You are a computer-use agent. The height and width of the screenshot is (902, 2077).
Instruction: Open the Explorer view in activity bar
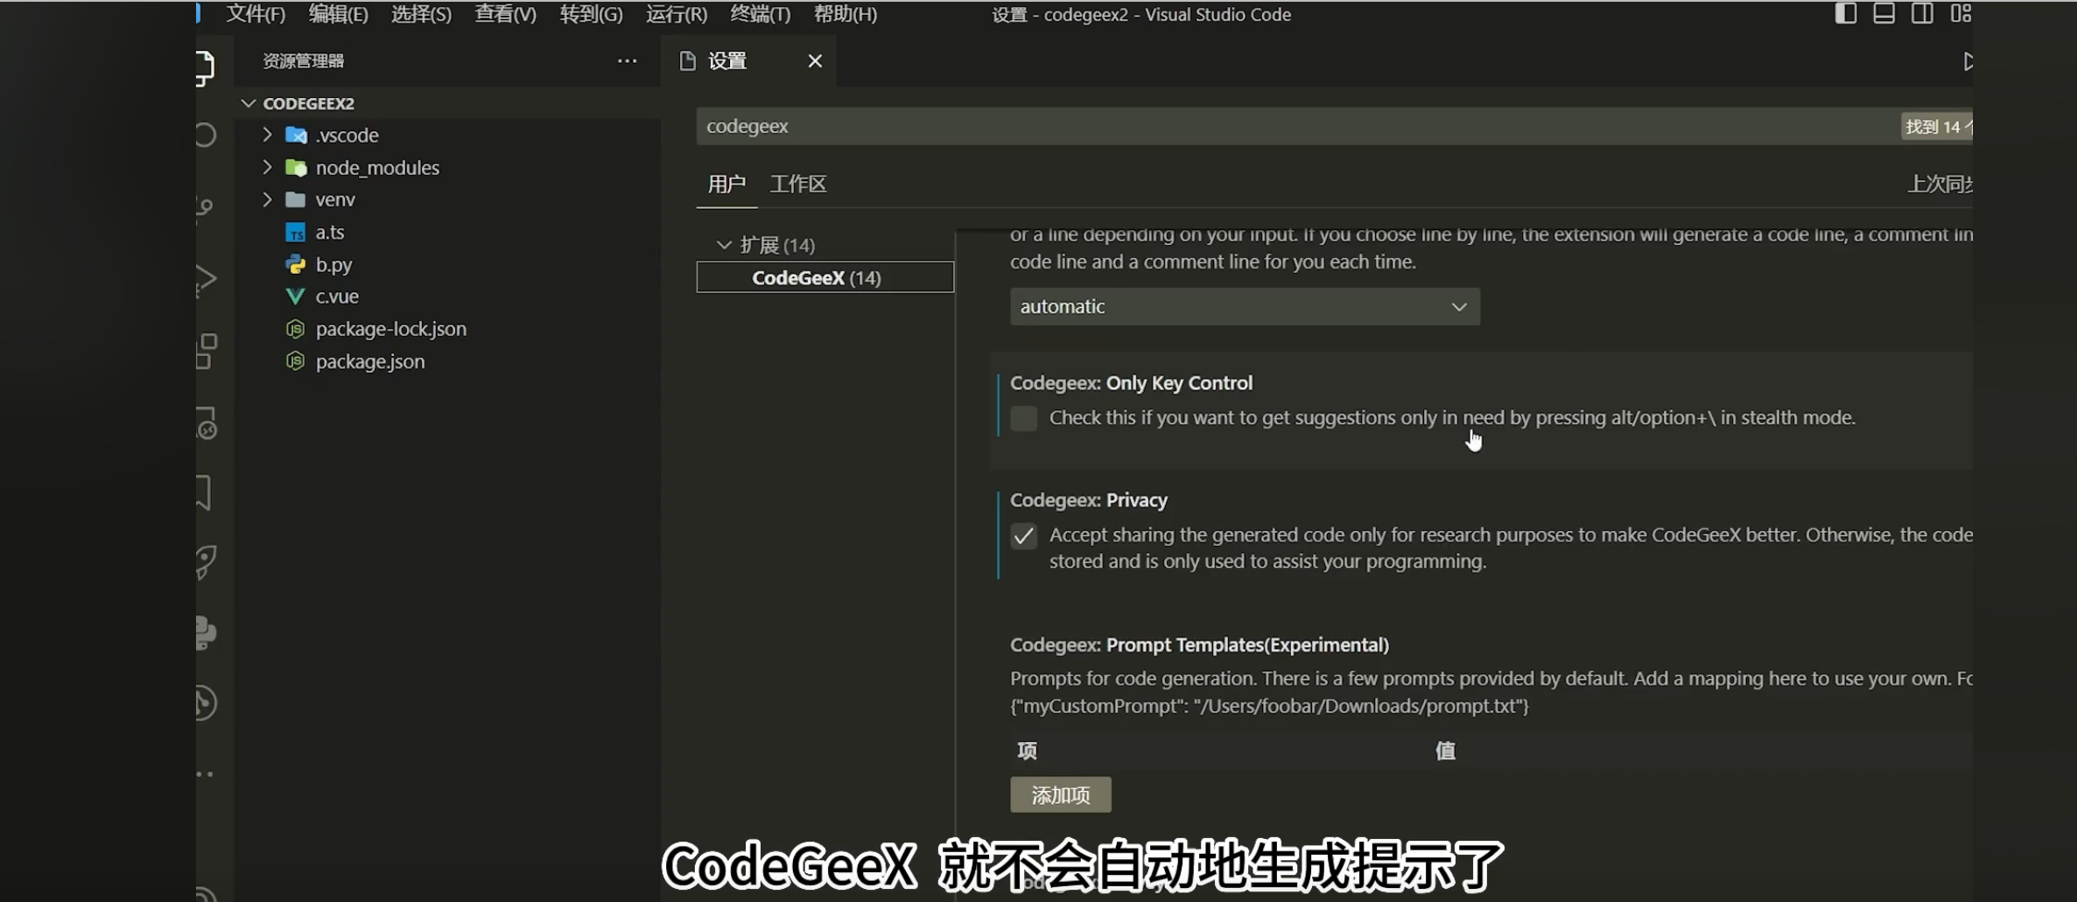tap(205, 66)
